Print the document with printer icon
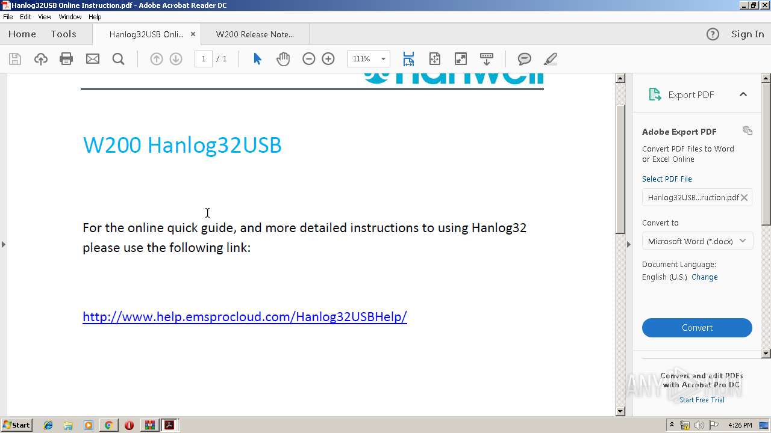The height and width of the screenshot is (433, 771). coord(66,59)
